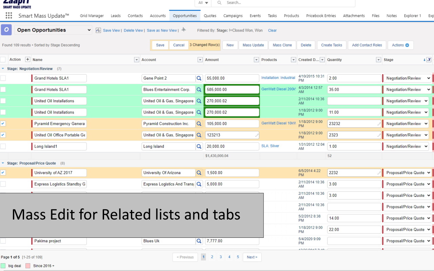Click the Stage sort descending arrow

[x=424, y=60]
